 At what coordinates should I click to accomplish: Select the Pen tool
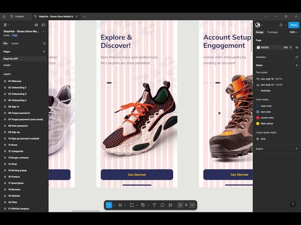coord(143,205)
